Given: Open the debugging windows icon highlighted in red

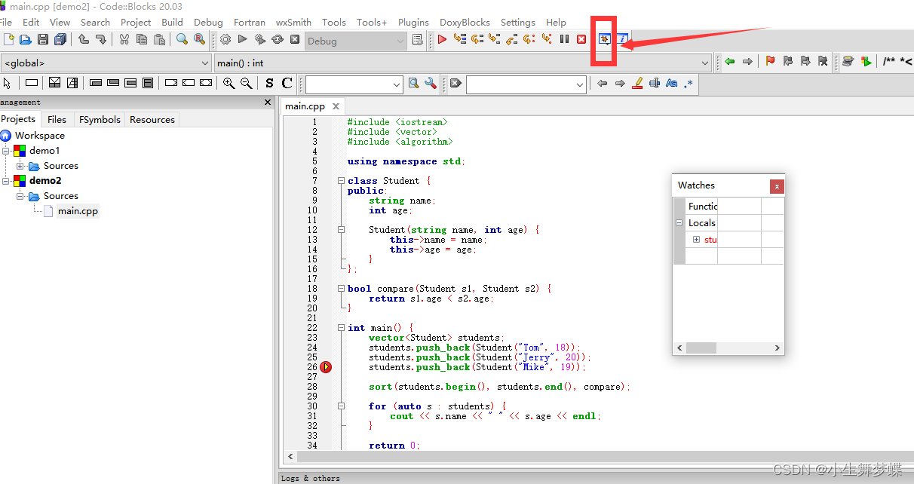Looking at the screenshot, I should click(603, 38).
